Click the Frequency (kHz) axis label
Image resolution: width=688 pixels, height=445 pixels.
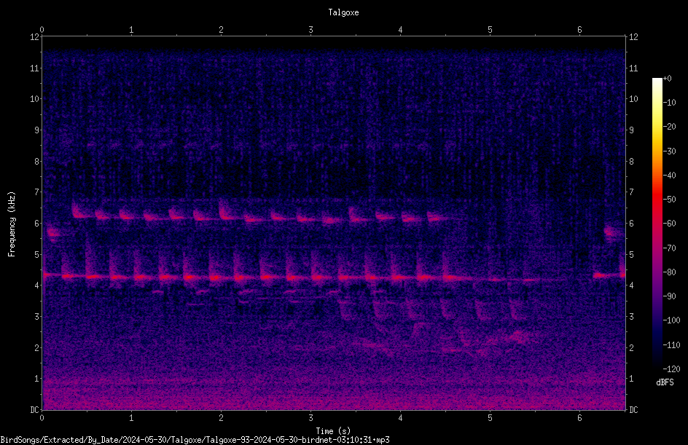pyautogui.click(x=12, y=224)
